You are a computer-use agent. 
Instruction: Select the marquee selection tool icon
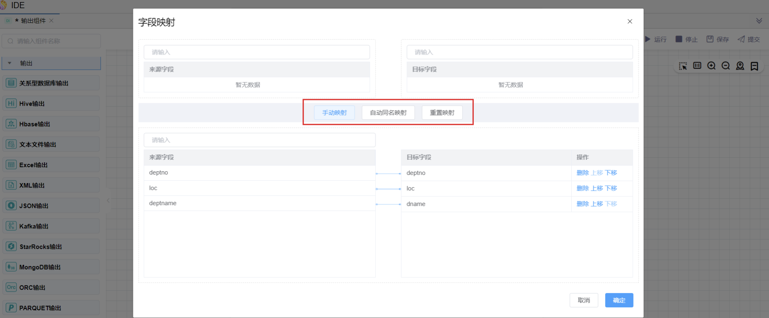coord(683,66)
